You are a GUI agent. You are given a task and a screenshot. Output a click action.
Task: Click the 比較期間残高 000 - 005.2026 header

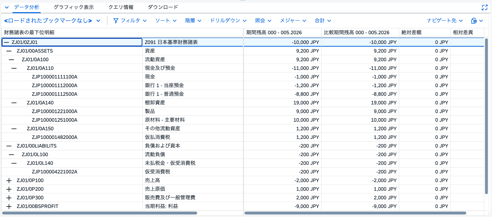(x=360, y=33)
